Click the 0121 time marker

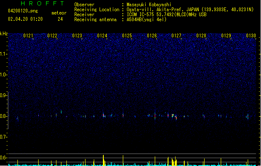28,36
